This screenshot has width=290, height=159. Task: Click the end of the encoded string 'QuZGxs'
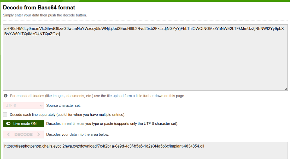point(59,34)
